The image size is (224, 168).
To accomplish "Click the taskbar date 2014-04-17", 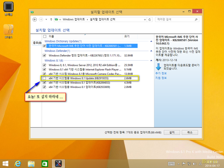I will pos(212,166).
